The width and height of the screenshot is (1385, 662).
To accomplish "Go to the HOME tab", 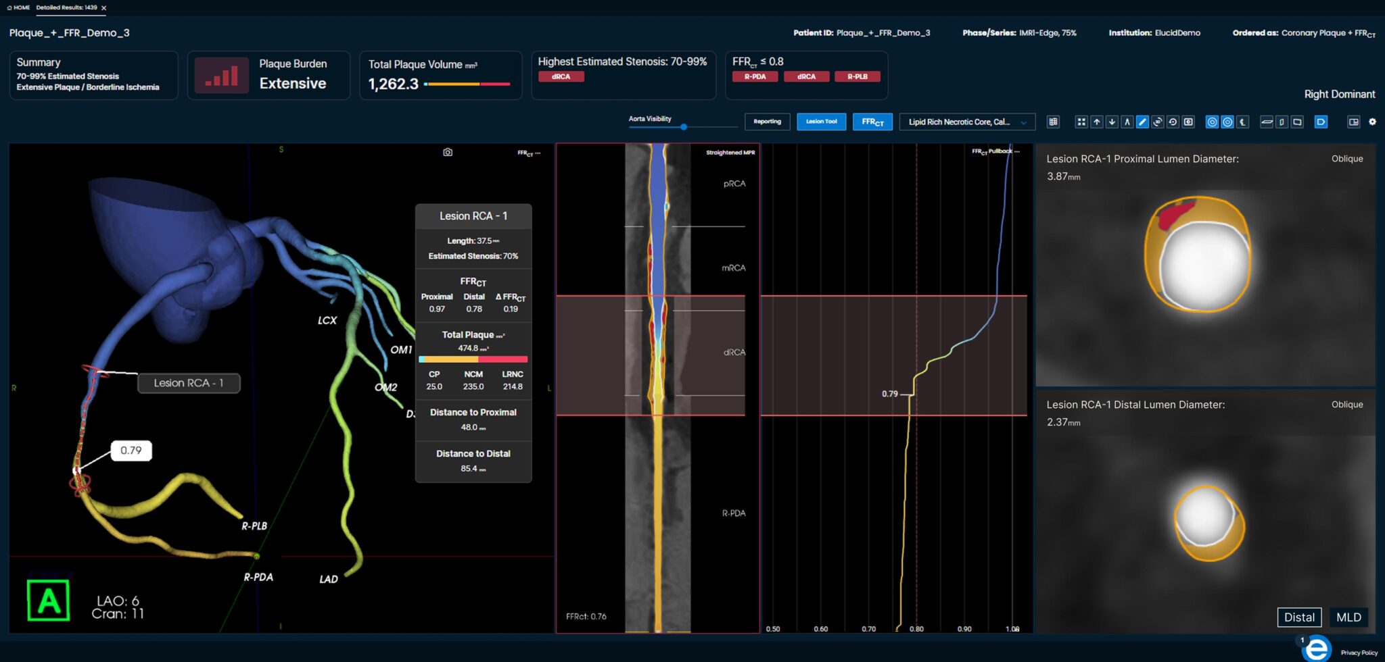I will [x=18, y=7].
